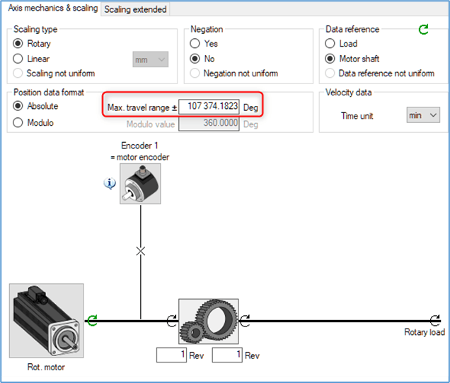
Task: Open the velocity Time unit dropdown
Action: click(423, 115)
